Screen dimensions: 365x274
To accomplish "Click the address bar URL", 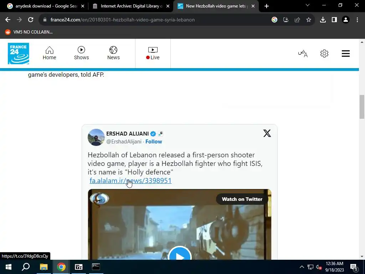I will pos(123,20).
